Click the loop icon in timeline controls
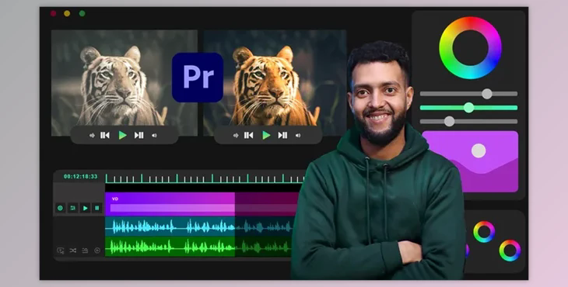The height and width of the screenshot is (287, 568). tap(73, 208)
